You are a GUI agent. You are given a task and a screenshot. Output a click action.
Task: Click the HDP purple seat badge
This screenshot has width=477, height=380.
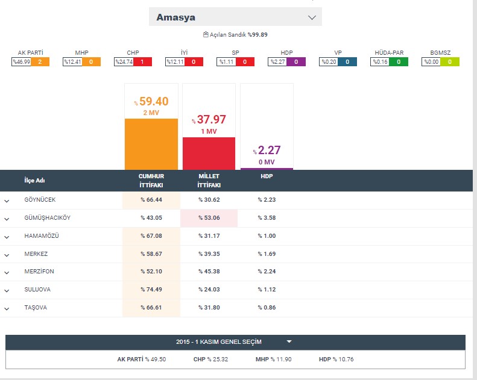pyautogui.click(x=297, y=62)
